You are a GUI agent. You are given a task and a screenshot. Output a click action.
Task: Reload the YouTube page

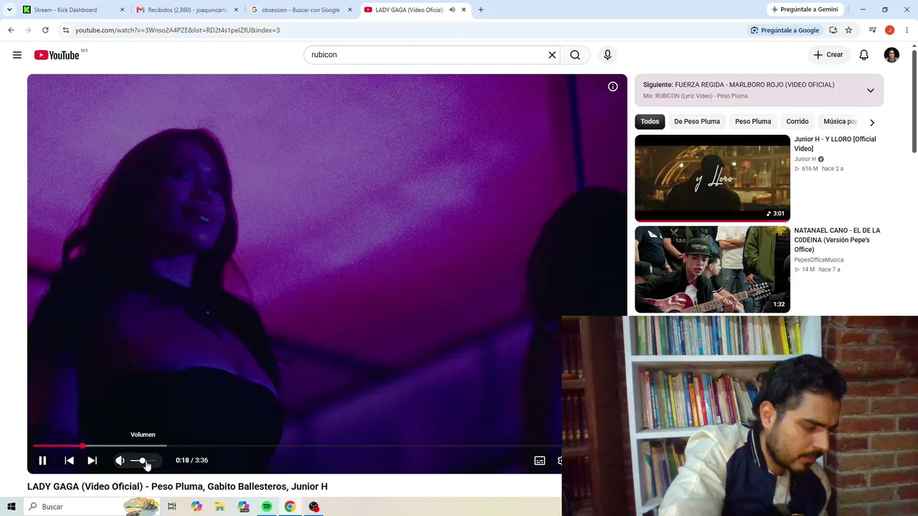[x=45, y=30]
